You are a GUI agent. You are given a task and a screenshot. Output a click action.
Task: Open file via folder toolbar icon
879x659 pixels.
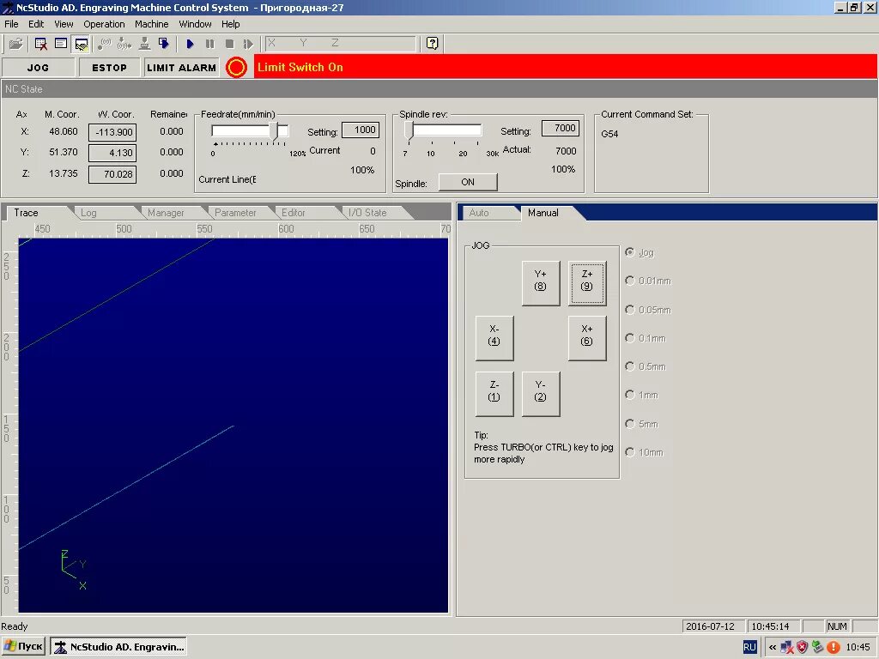point(15,44)
